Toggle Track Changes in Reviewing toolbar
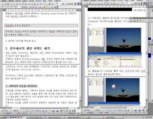This screenshot has width=153, height=119. point(52,7)
